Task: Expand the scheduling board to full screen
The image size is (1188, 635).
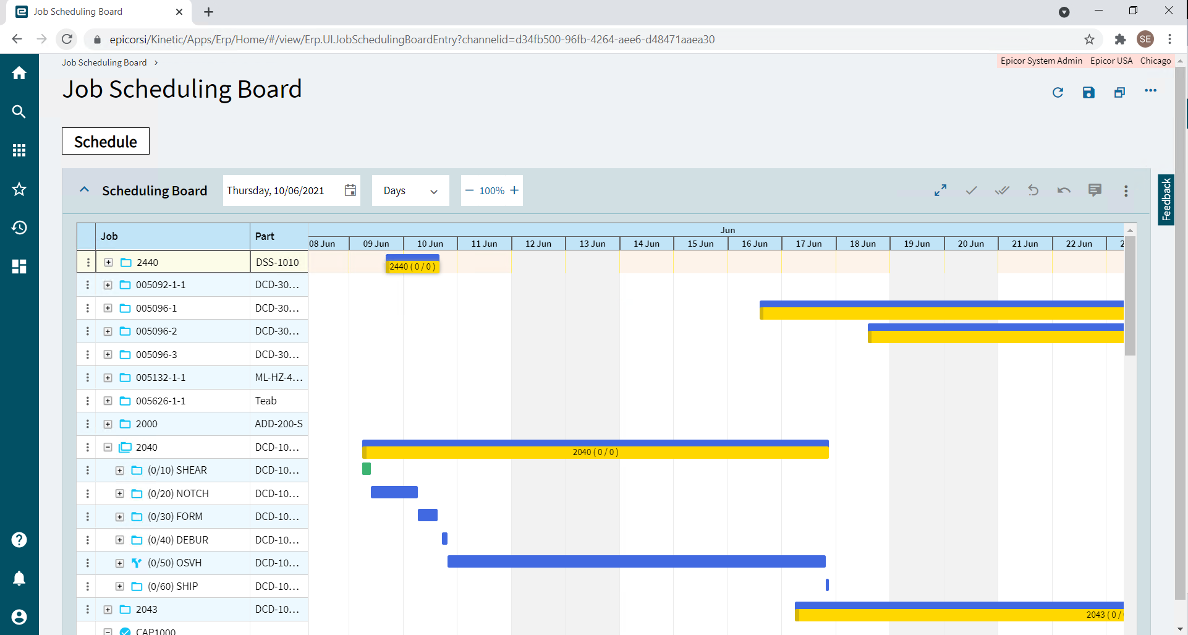Action: coord(940,190)
